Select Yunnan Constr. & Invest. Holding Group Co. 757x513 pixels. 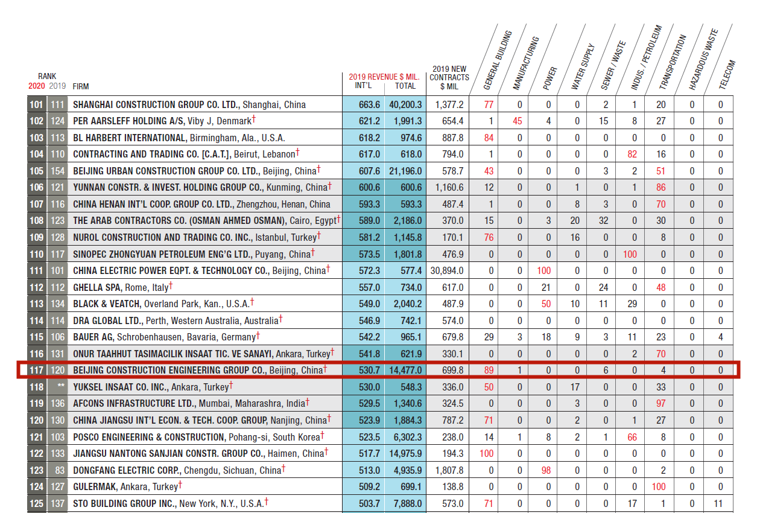168,187
